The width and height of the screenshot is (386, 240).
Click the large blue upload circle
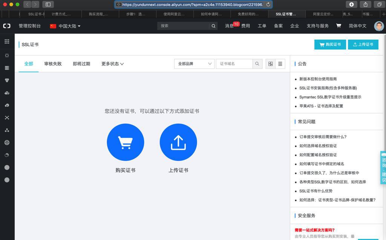click(178, 142)
